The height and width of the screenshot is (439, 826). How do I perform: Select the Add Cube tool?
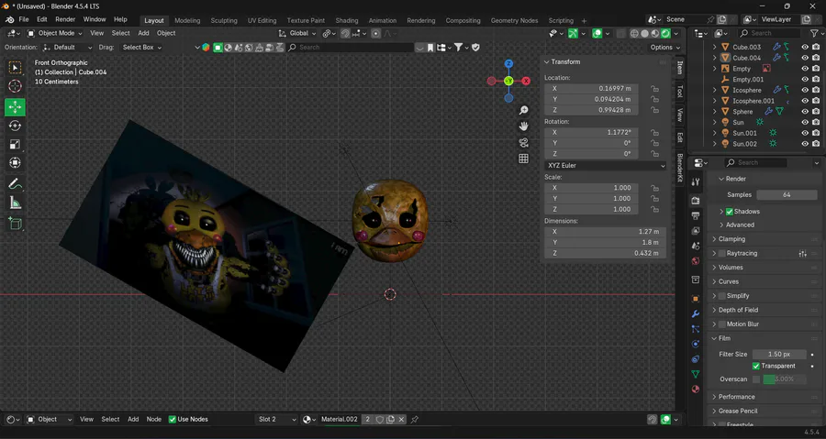15,224
